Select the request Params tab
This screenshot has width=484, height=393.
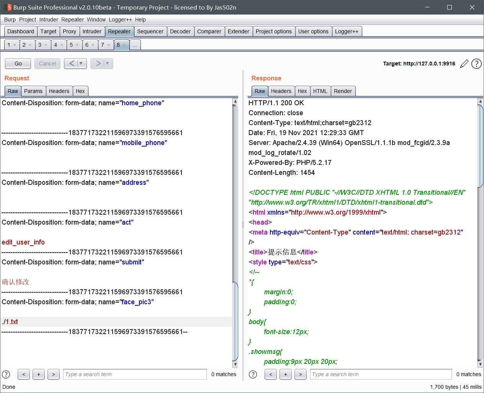click(x=33, y=91)
